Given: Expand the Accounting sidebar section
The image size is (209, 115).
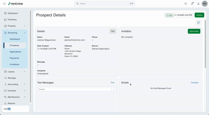Looking at the screenshot, I should (25, 84).
